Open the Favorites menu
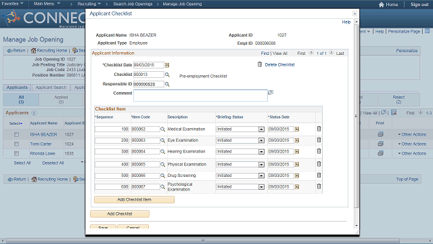Image resolution: width=433 pixels, height=244 pixels. pyautogui.click(x=12, y=3)
